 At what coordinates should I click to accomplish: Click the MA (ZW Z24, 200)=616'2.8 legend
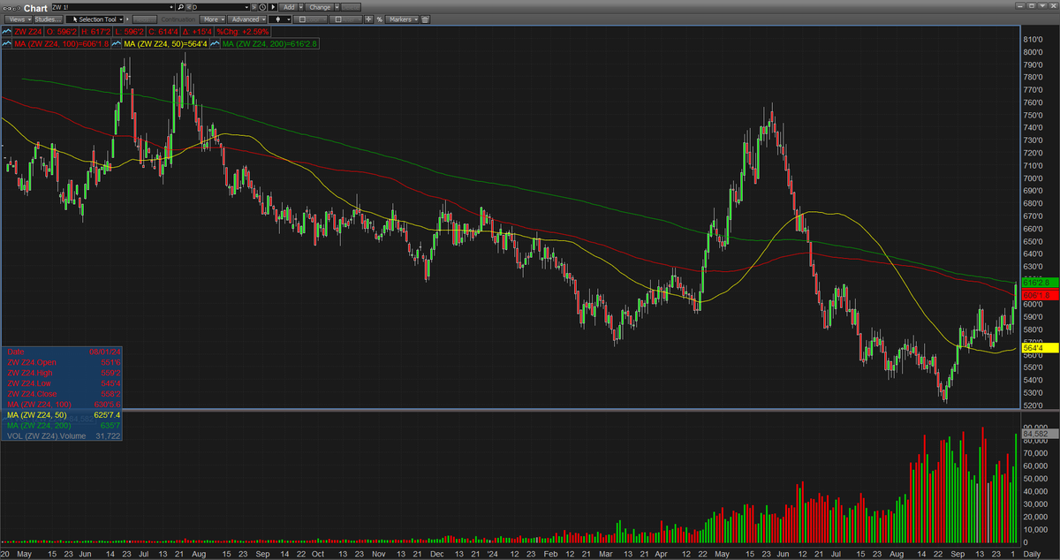tap(269, 44)
